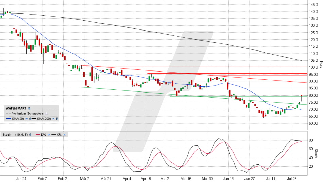Open Stoch (10, 6, 6) settings icon
326x183 pixels.
pos(30,135)
